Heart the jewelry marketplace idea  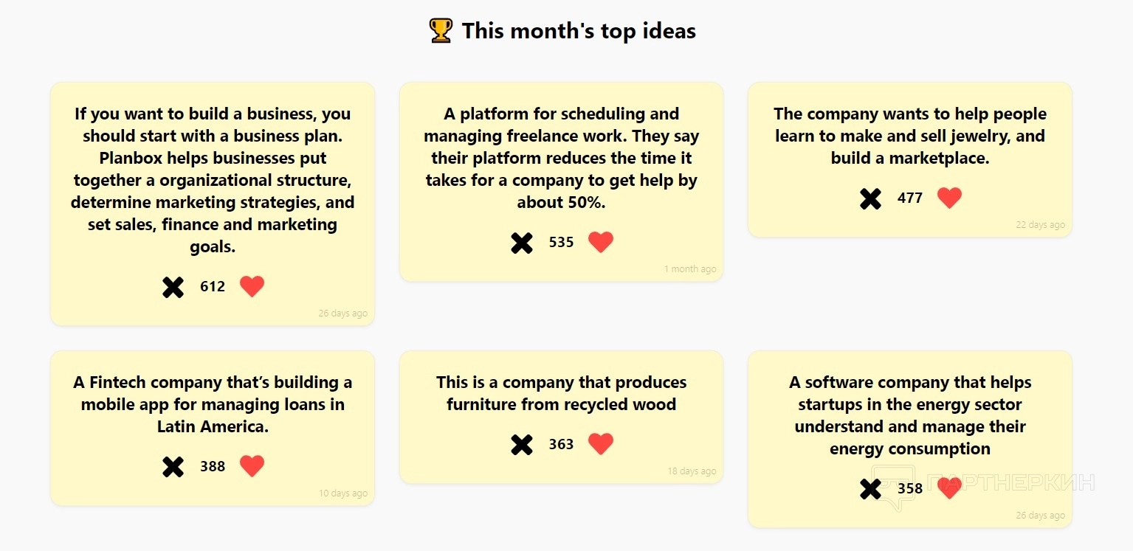pyautogui.click(x=949, y=198)
